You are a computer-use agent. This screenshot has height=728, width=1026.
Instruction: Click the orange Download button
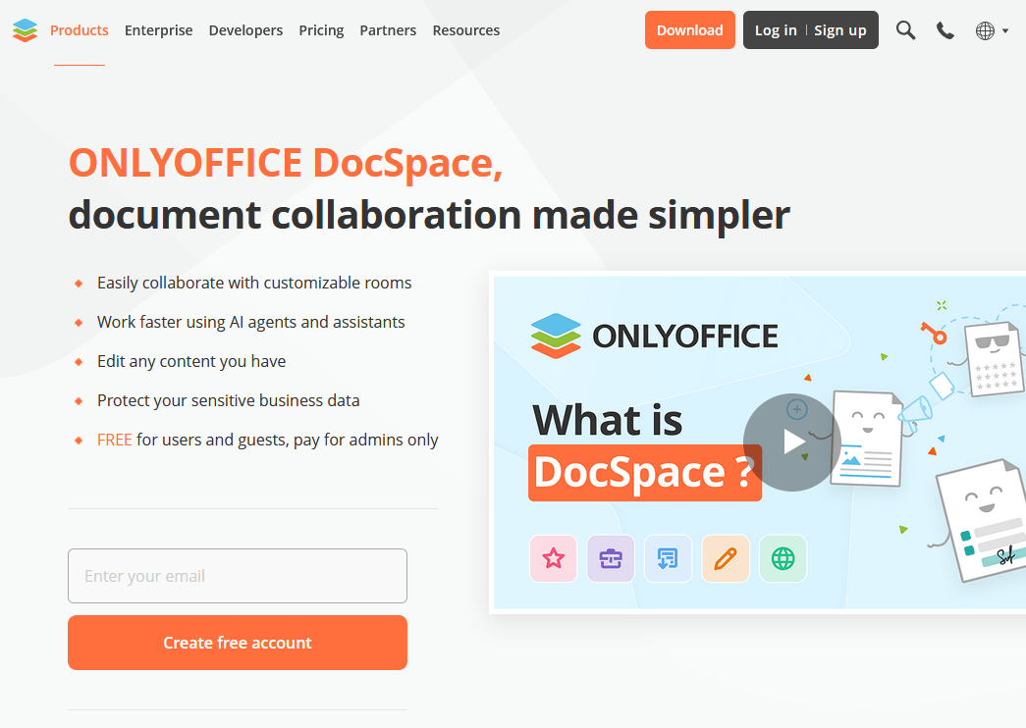coord(689,30)
